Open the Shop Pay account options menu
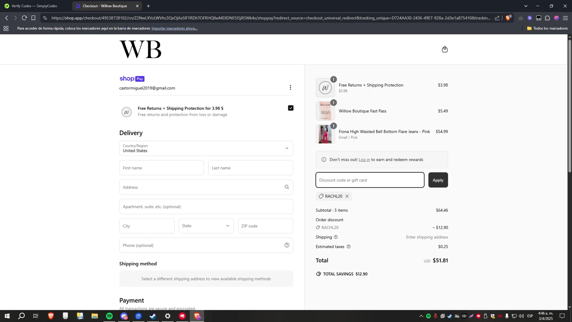 (290, 87)
